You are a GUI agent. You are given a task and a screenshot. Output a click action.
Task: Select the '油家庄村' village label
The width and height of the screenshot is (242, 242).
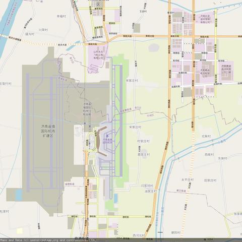tap(151, 191)
